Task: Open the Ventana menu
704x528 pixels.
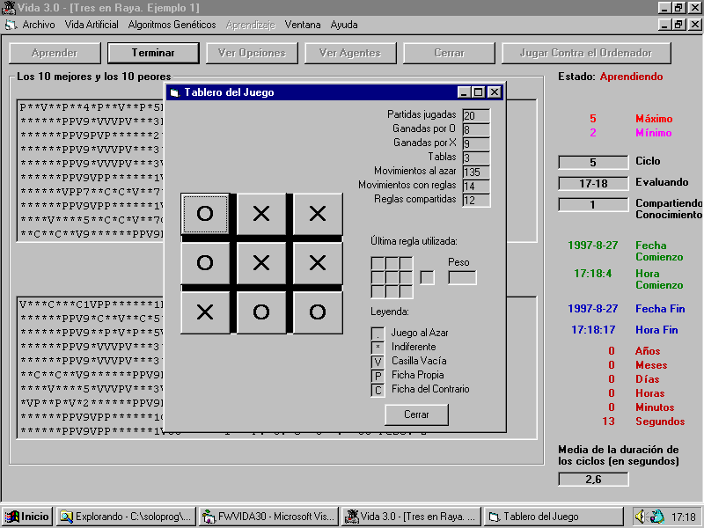Action: click(303, 25)
